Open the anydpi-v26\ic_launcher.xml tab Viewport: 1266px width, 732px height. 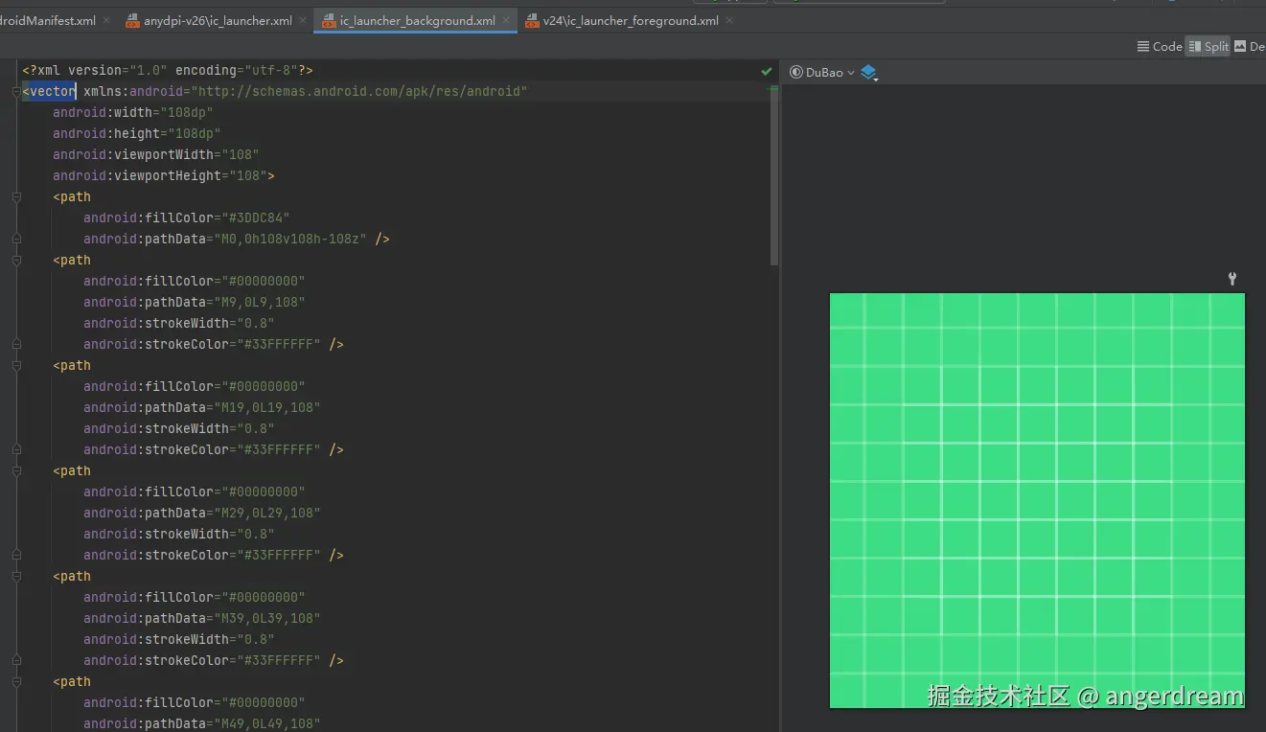[217, 20]
